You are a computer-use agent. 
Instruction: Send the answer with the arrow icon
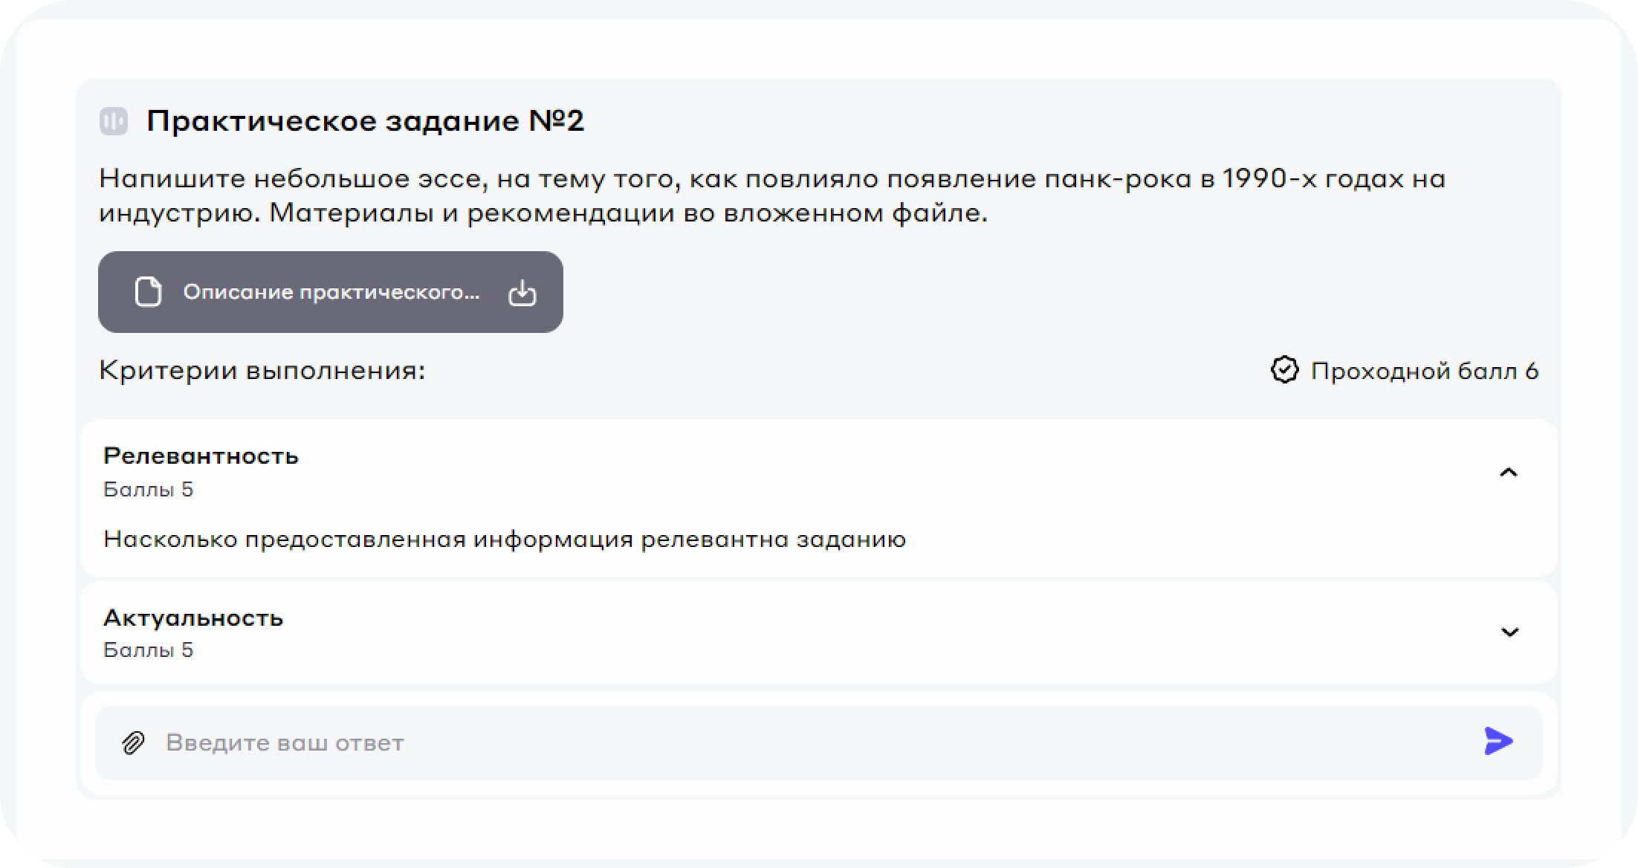[1498, 742]
